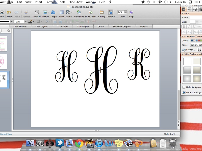Select the white slide background swatch

[x=187, y=61]
